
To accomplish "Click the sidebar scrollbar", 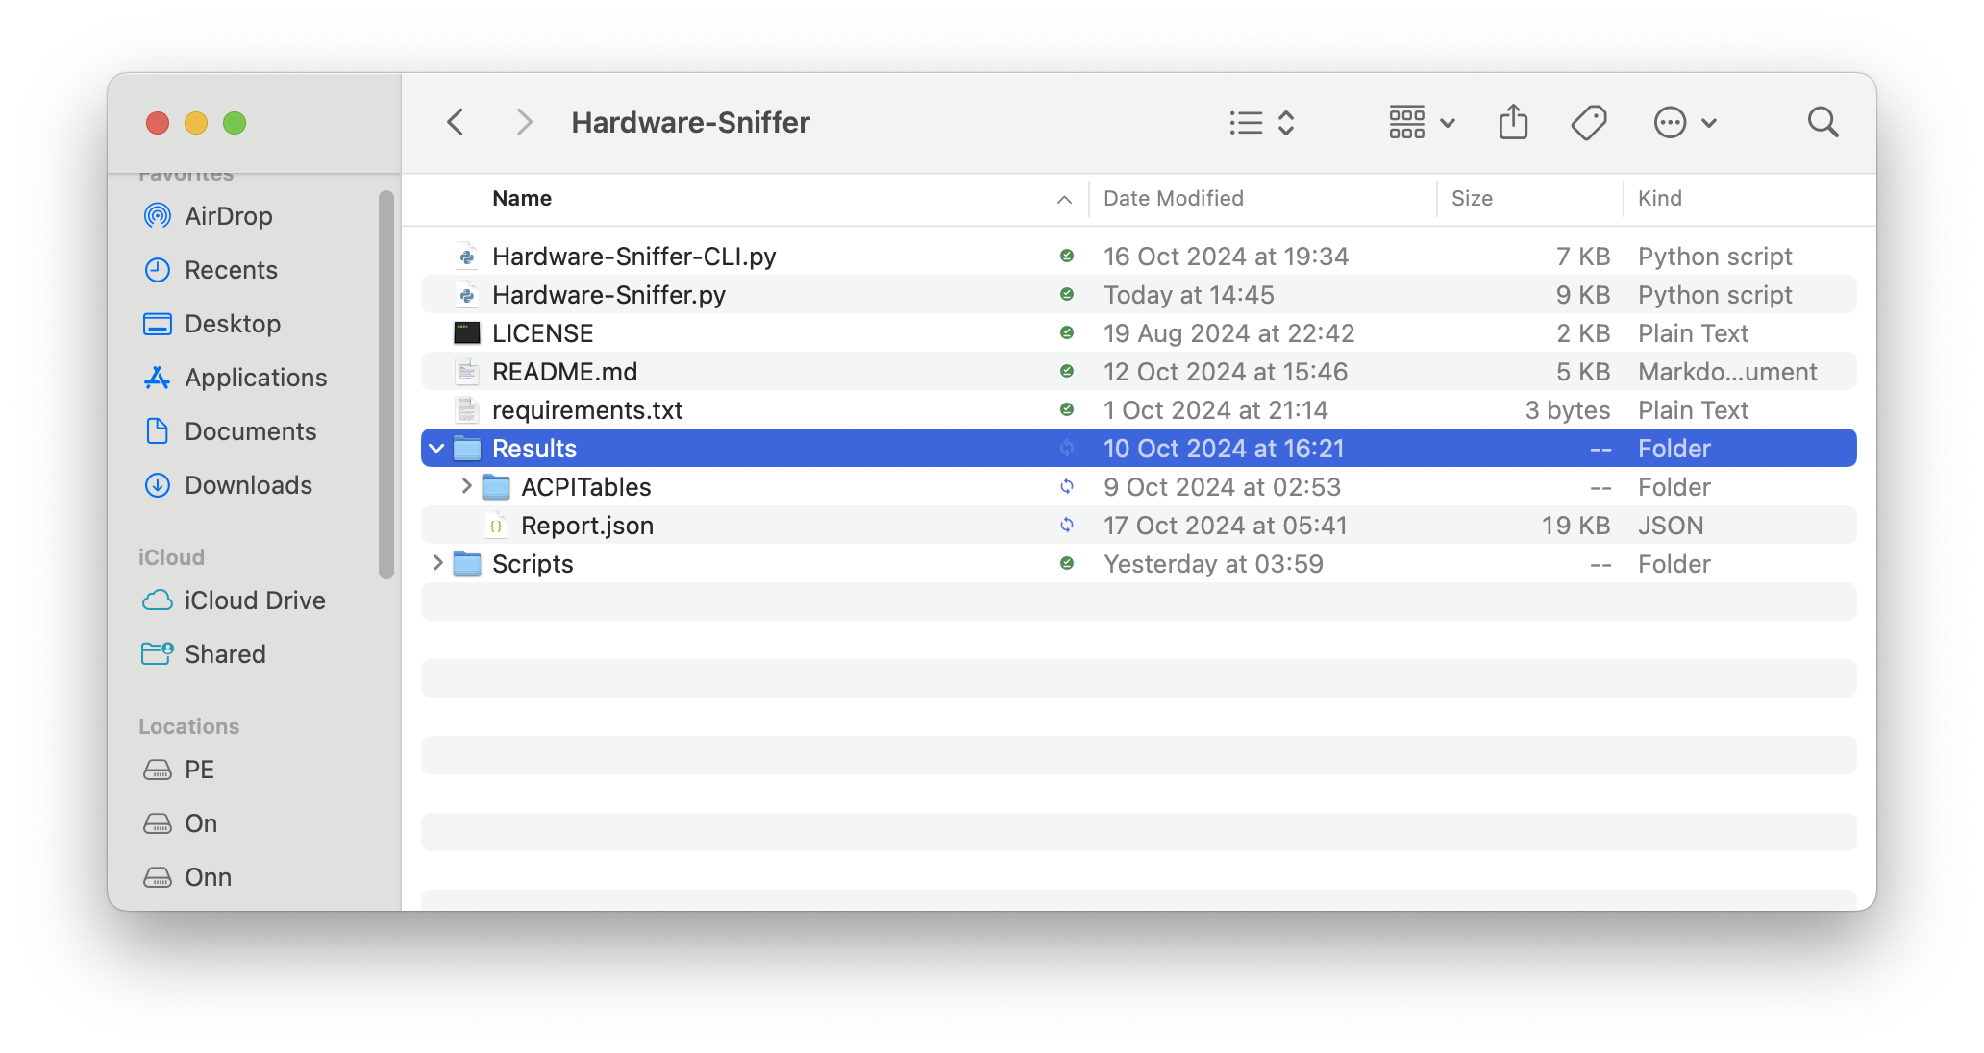I will [386, 384].
